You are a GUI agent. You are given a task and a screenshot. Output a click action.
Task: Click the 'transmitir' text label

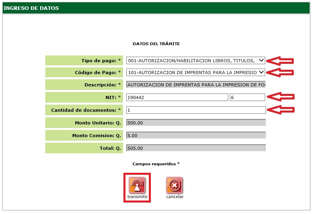click(x=137, y=197)
